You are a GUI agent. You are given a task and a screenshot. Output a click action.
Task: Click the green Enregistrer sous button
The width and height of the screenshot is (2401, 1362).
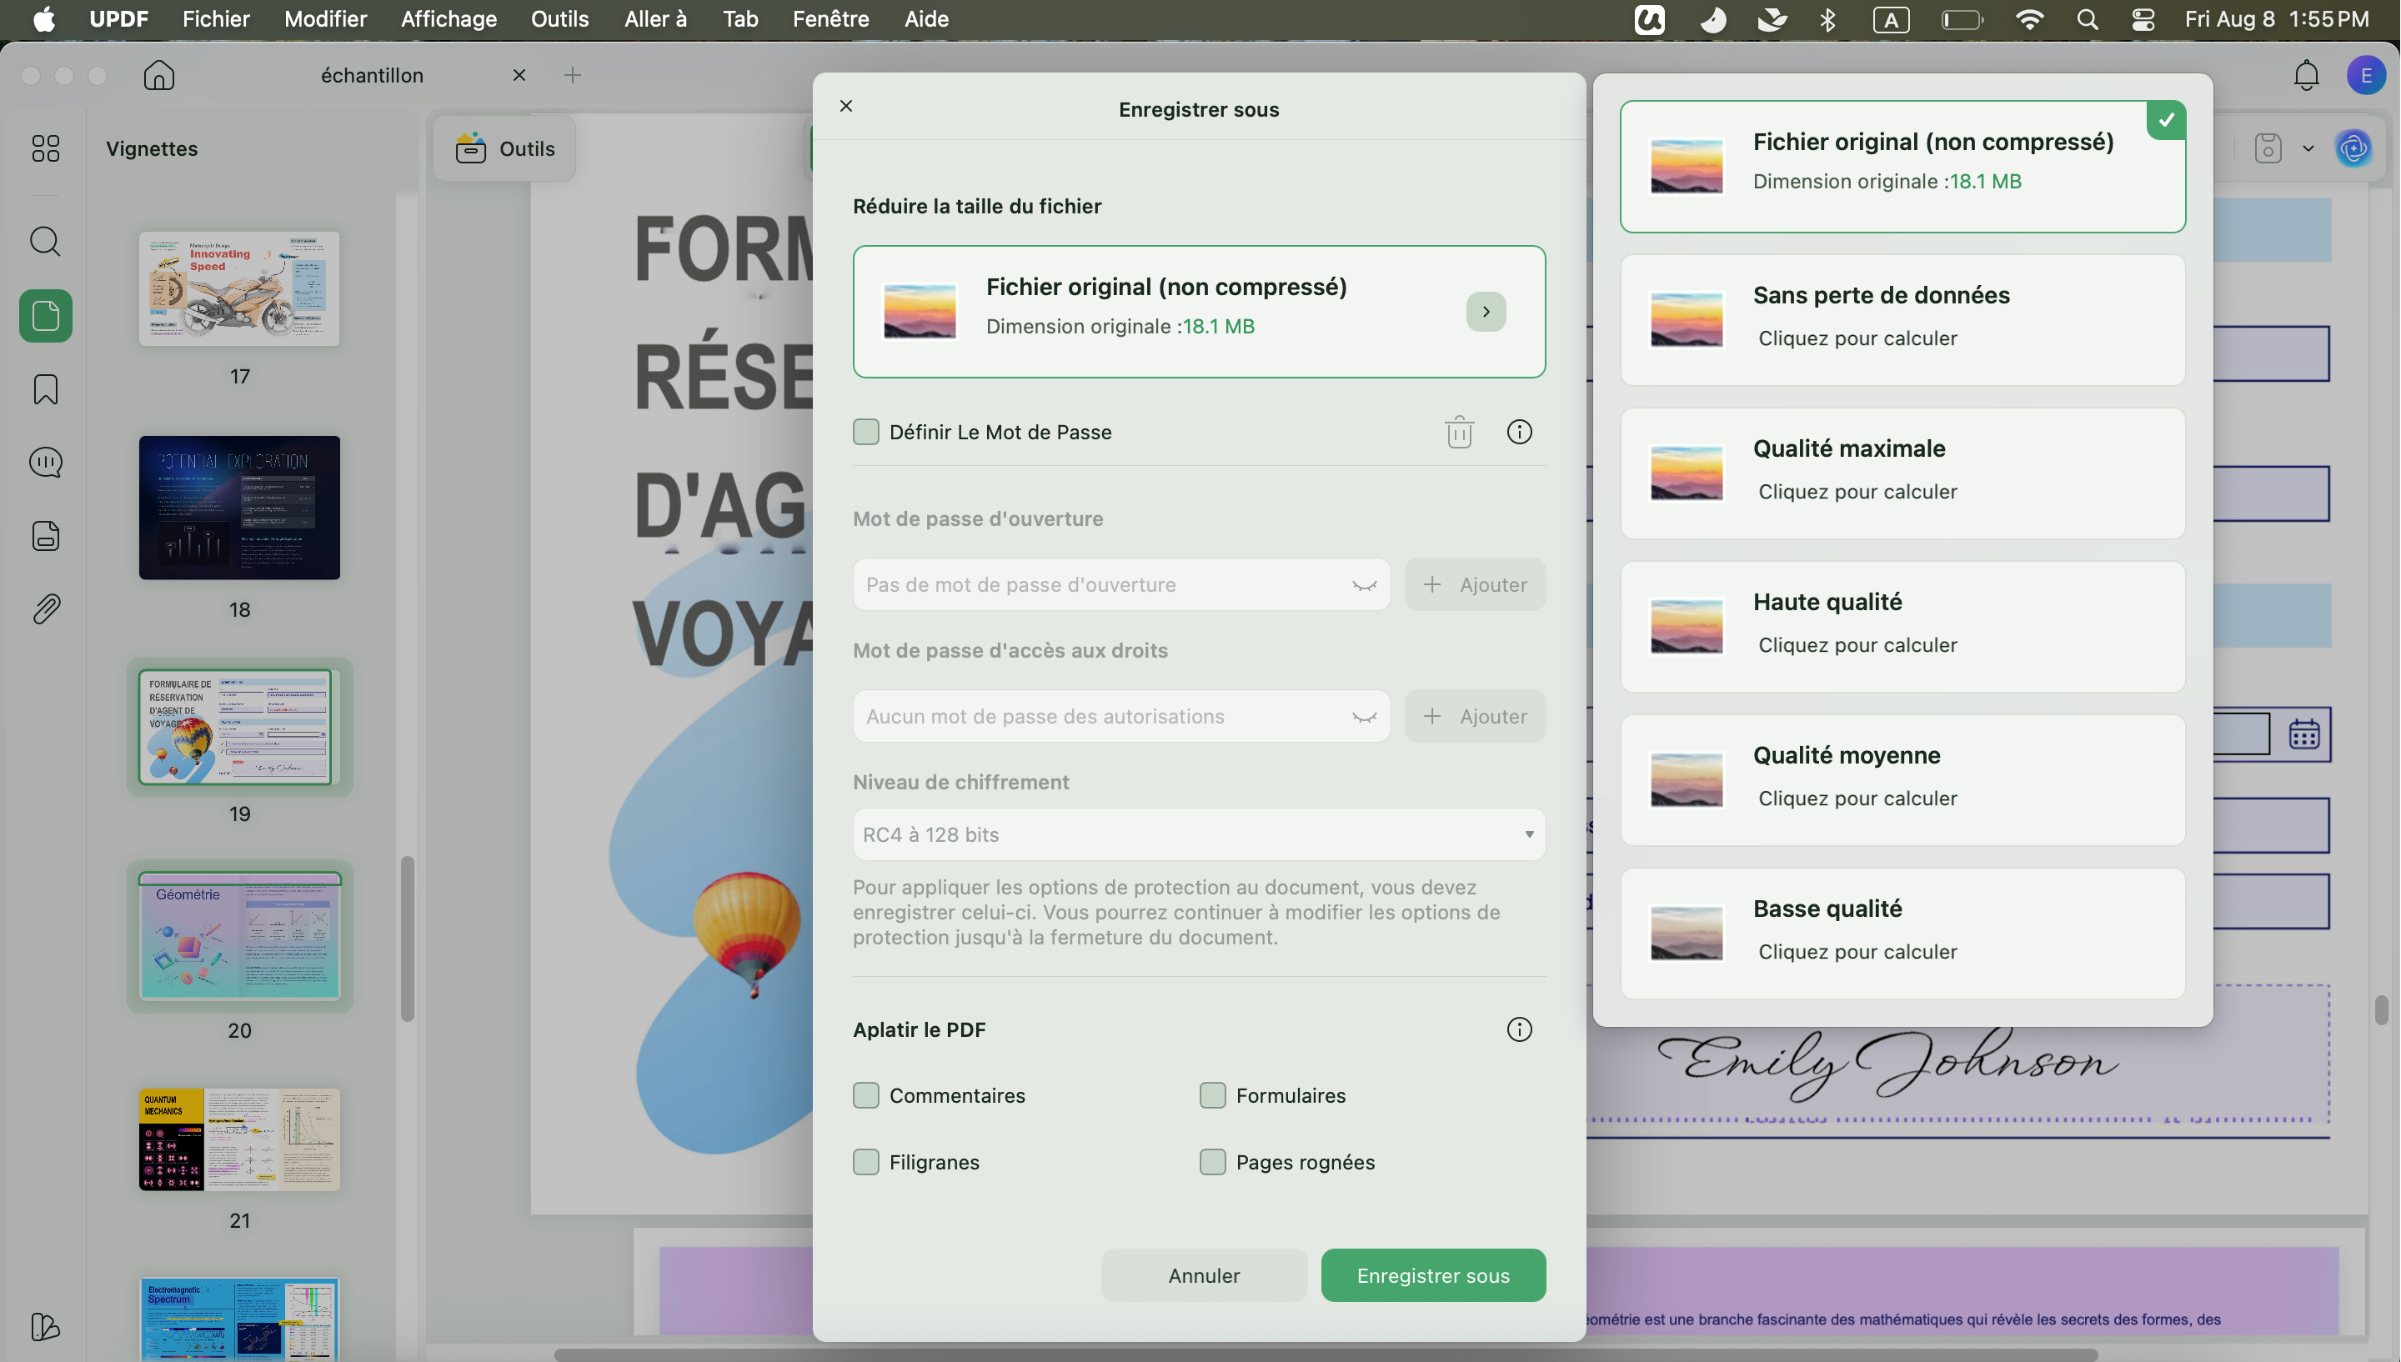pos(1433,1275)
